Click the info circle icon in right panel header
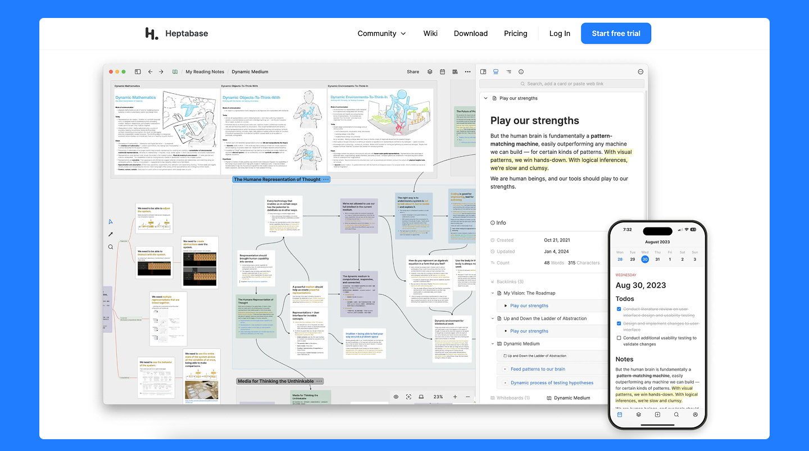Screen dimensions: 809x451 tap(521, 72)
